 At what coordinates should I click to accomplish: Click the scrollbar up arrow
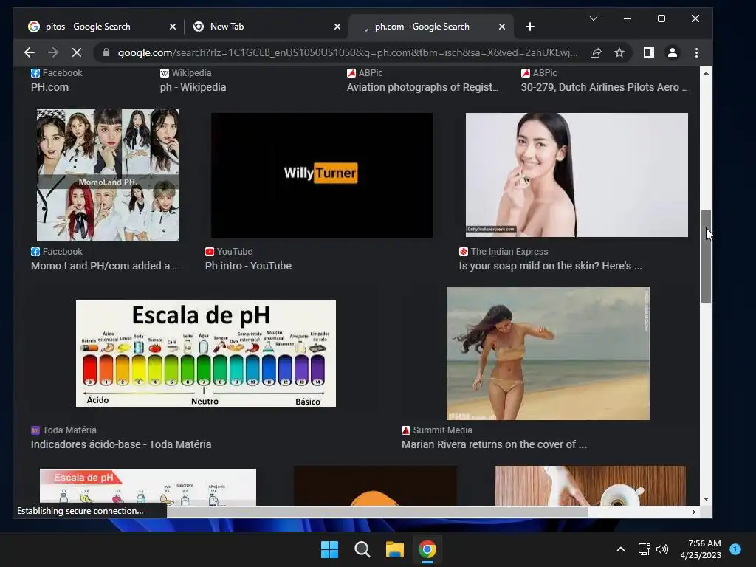pyautogui.click(x=706, y=73)
